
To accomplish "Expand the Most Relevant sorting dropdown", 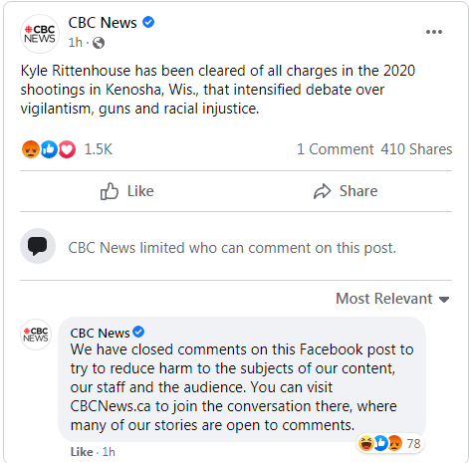I will point(392,299).
